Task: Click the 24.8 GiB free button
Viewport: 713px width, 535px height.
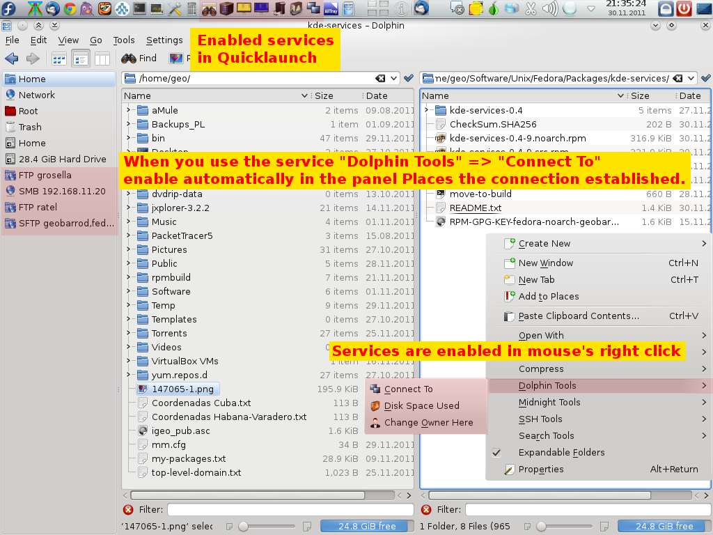Action: click(x=366, y=526)
